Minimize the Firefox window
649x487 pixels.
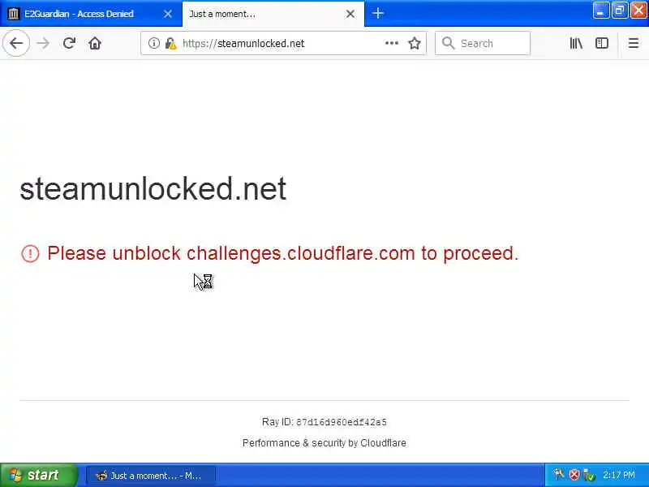click(x=600, y=11)
